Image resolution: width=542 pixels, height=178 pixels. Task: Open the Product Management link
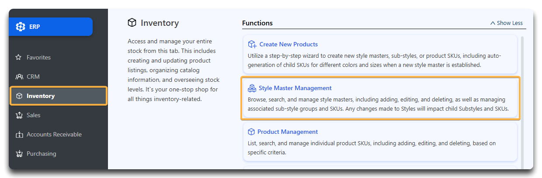click(288, 132)
